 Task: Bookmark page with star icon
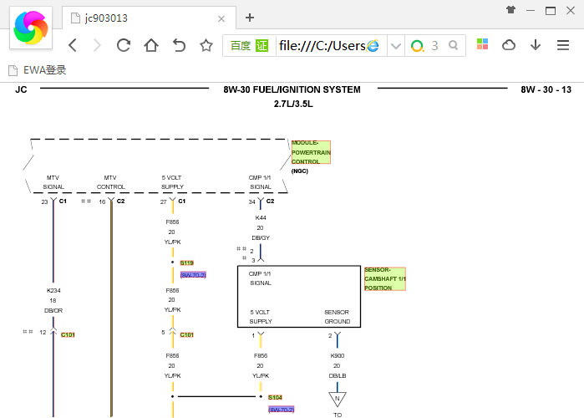[206, 45]
